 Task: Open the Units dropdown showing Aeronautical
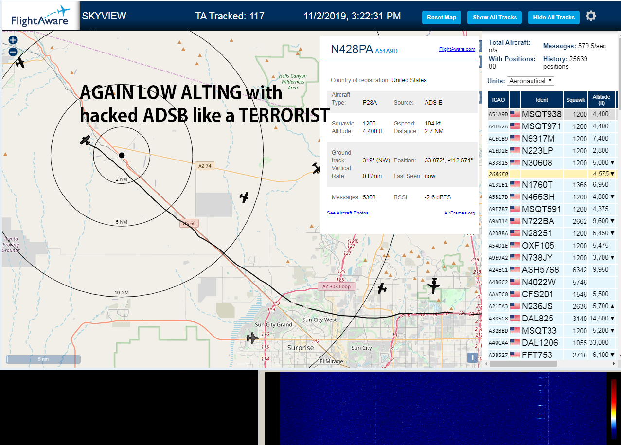click(531, 81)
